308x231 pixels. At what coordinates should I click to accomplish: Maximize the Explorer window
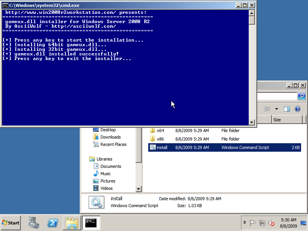[296, 85]
